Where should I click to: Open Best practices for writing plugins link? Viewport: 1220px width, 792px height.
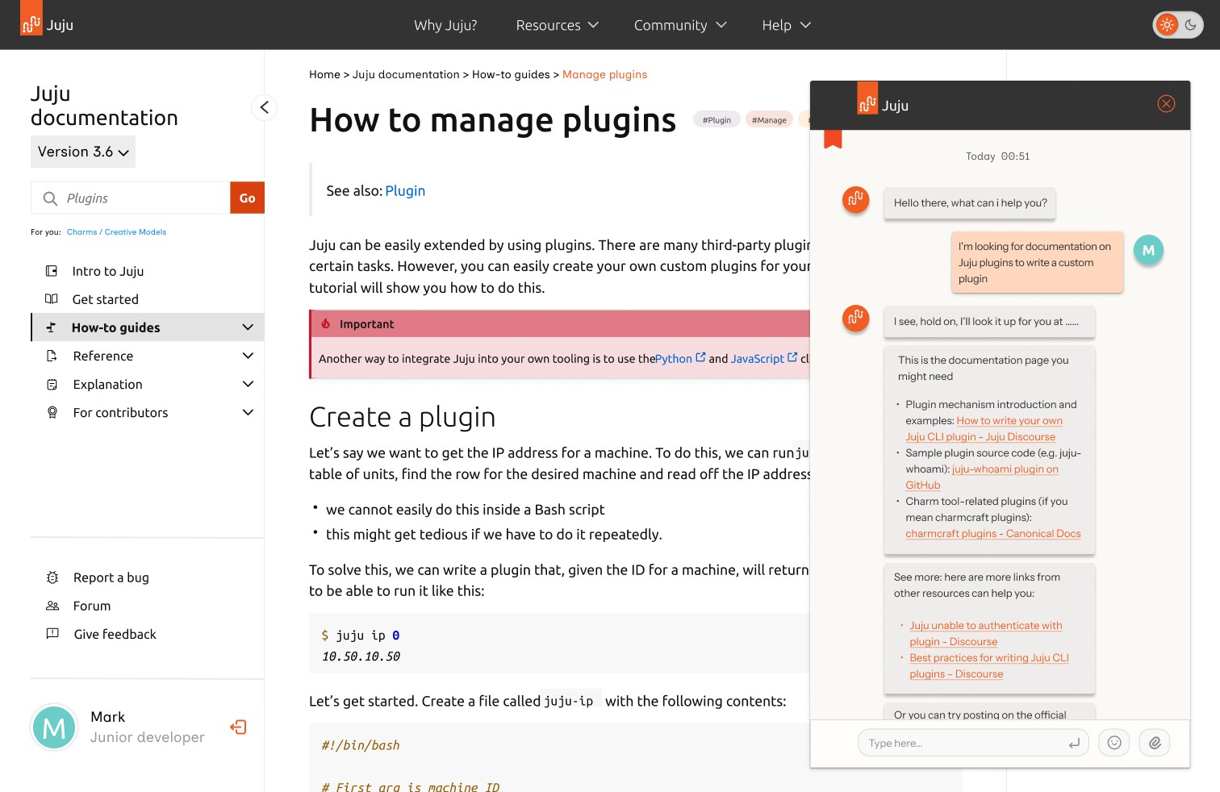pos(989,666)
